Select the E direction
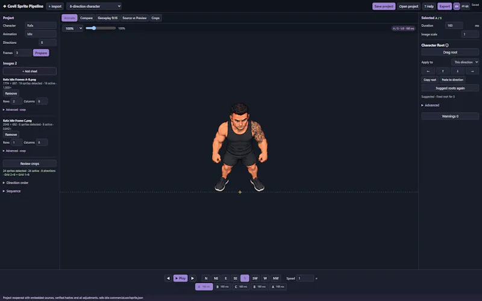Image resolution: width=482 pixels, height=301 pixels. click(225, 278)
